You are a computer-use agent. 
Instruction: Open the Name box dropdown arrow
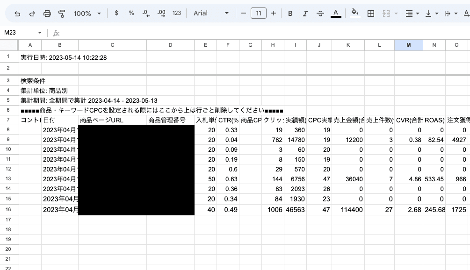tap(40, 33)
